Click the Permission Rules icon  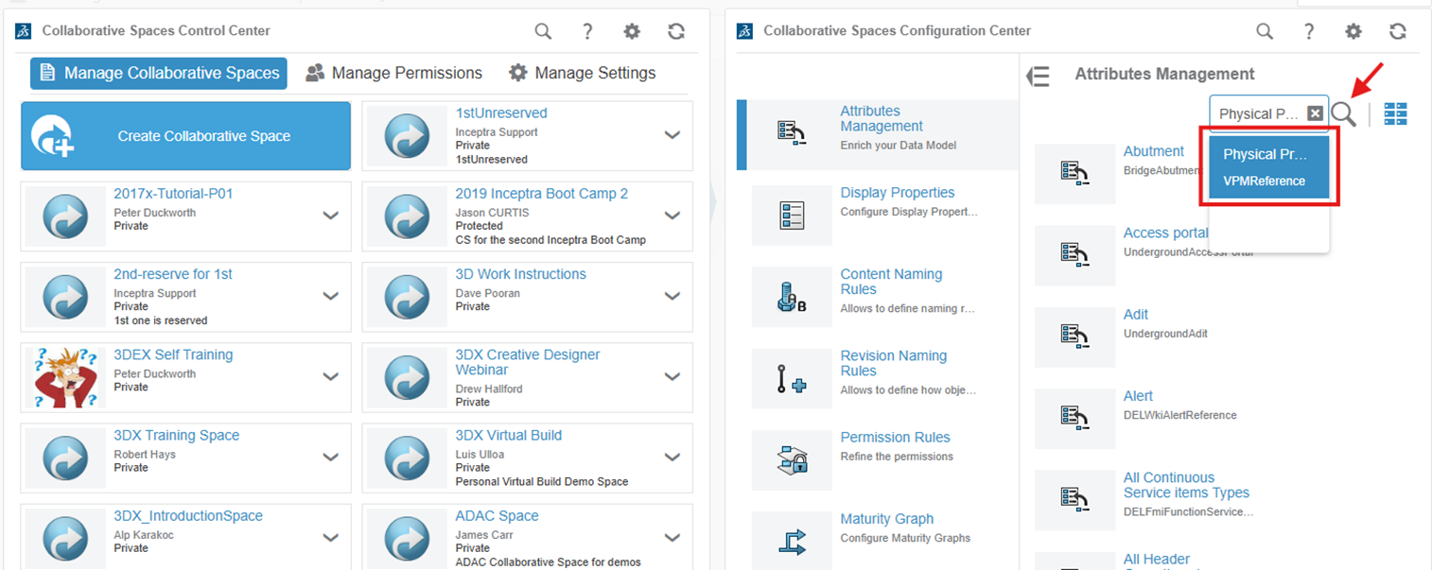pos(791,459)
